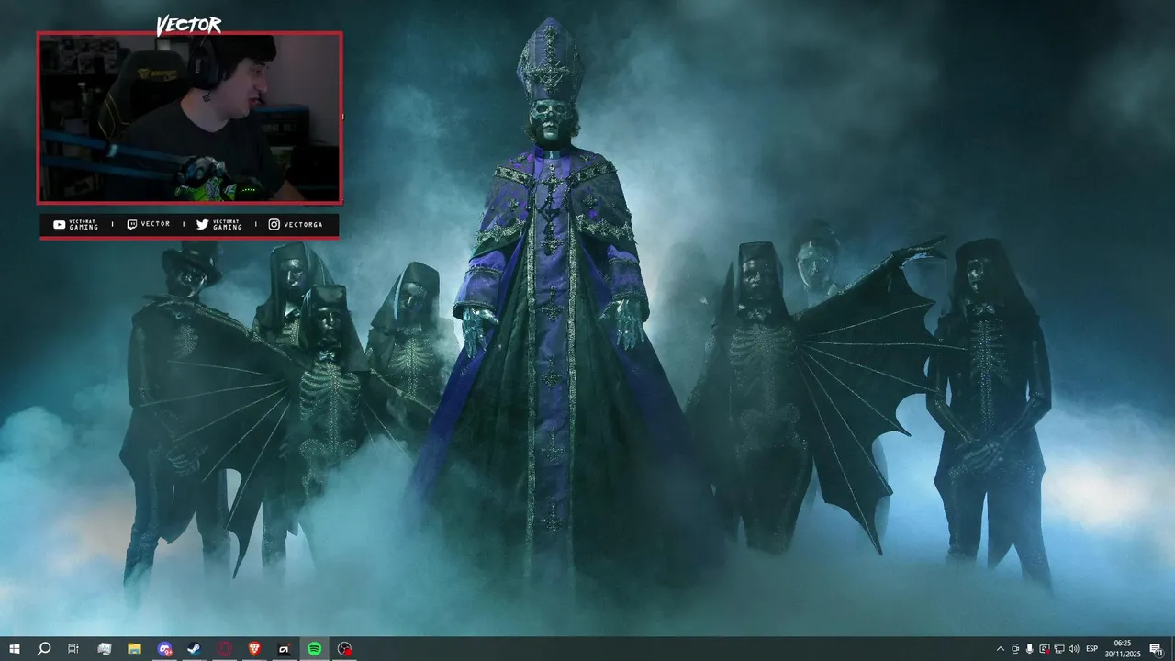Open Opera GX red circle icon
1175x661 pixels.
(224, 649)
